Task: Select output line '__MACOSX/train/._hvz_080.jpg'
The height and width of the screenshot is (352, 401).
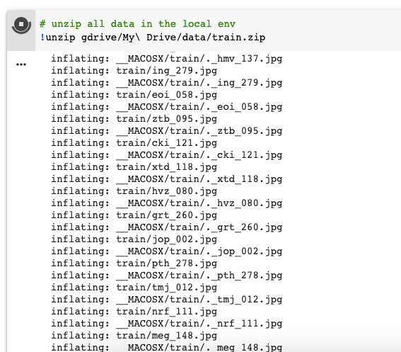Action: pyautogui.click(x=167, y=203)
